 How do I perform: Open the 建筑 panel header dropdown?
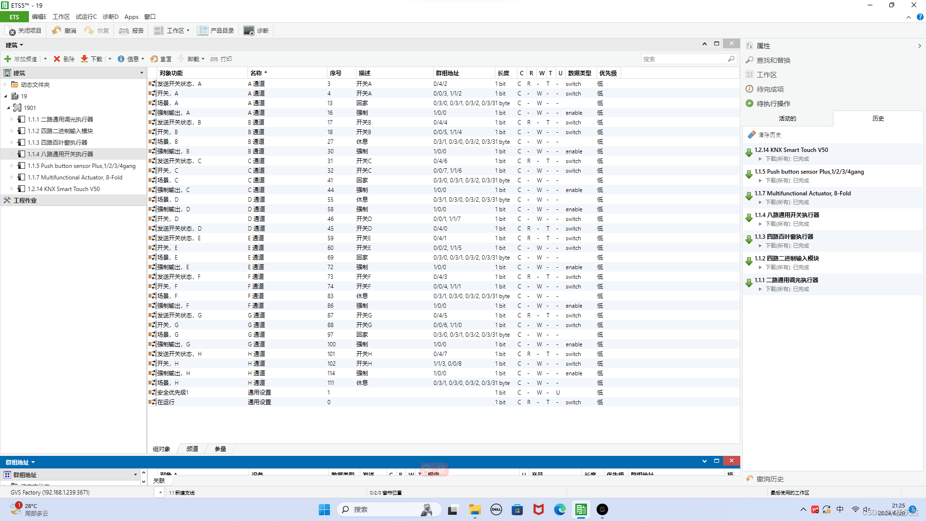click(21, 45)
